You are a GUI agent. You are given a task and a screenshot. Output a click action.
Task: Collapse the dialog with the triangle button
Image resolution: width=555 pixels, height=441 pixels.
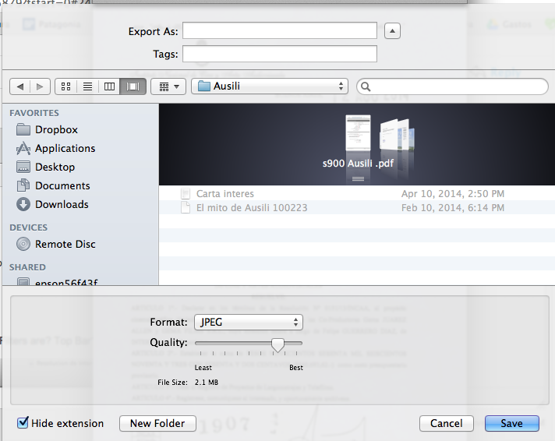392,31
